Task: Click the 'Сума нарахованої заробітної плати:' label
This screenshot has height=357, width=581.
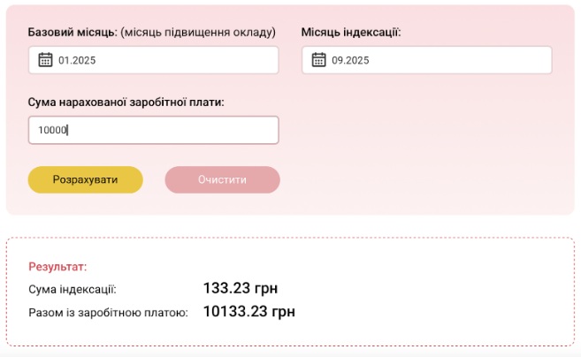Action: click(x=126, y=103)
